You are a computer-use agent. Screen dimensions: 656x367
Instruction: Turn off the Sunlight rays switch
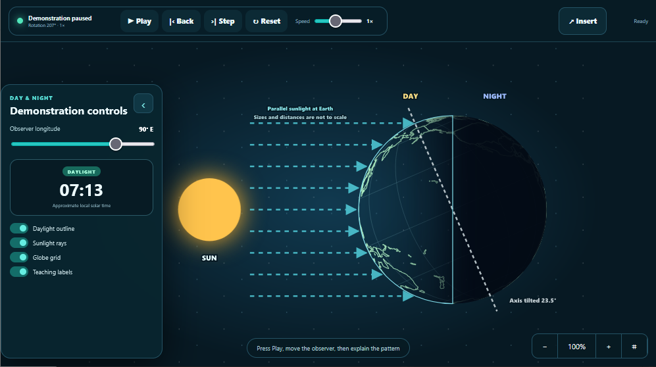pyautogui.click(x=19, y=243)
